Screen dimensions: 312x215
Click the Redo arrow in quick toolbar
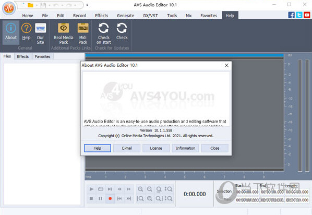point(69,5)
